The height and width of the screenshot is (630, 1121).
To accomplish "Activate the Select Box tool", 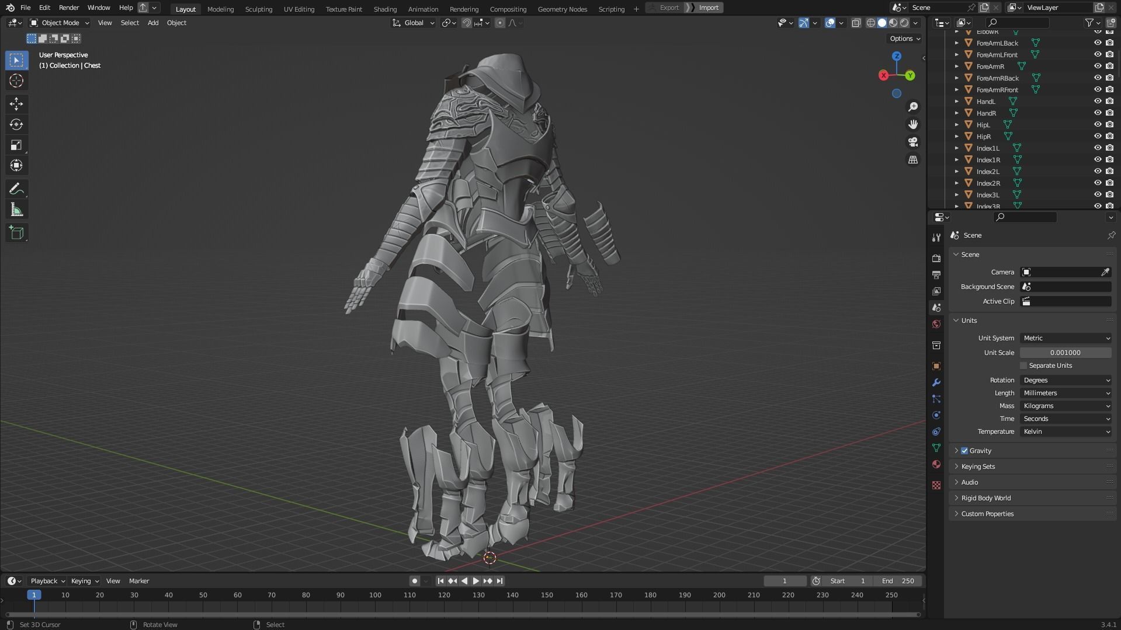I will pyautogui.click(x=16, y=60).
